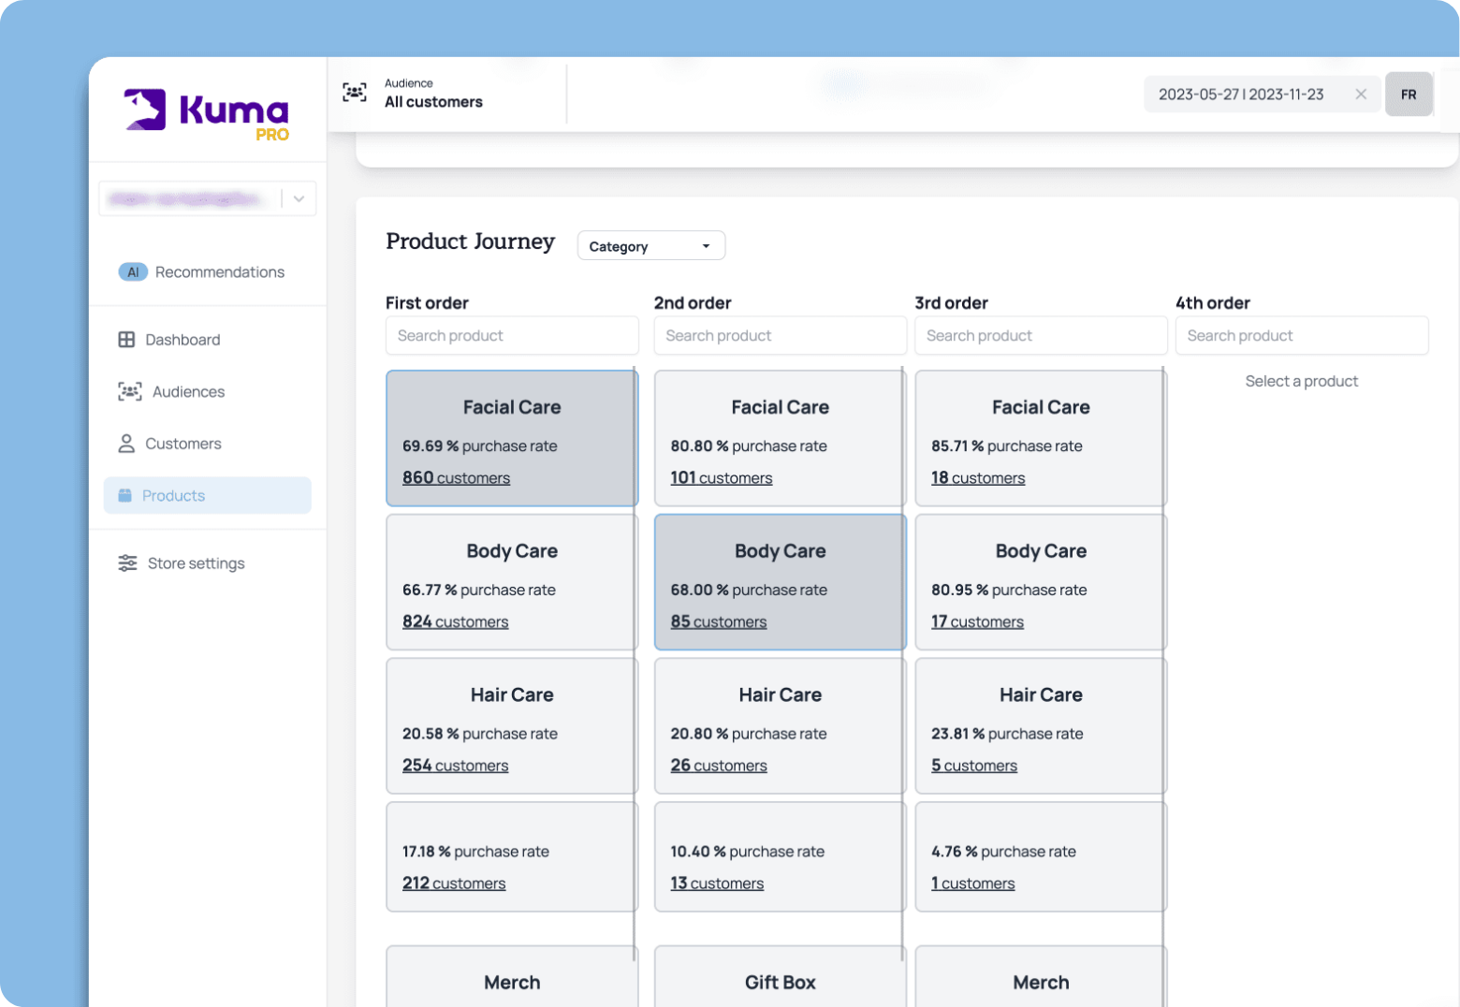Image resolution: width=1460 pixels, height=1007 pixels.
Task: Click All customers audience label
Action: tap(433, 102)
